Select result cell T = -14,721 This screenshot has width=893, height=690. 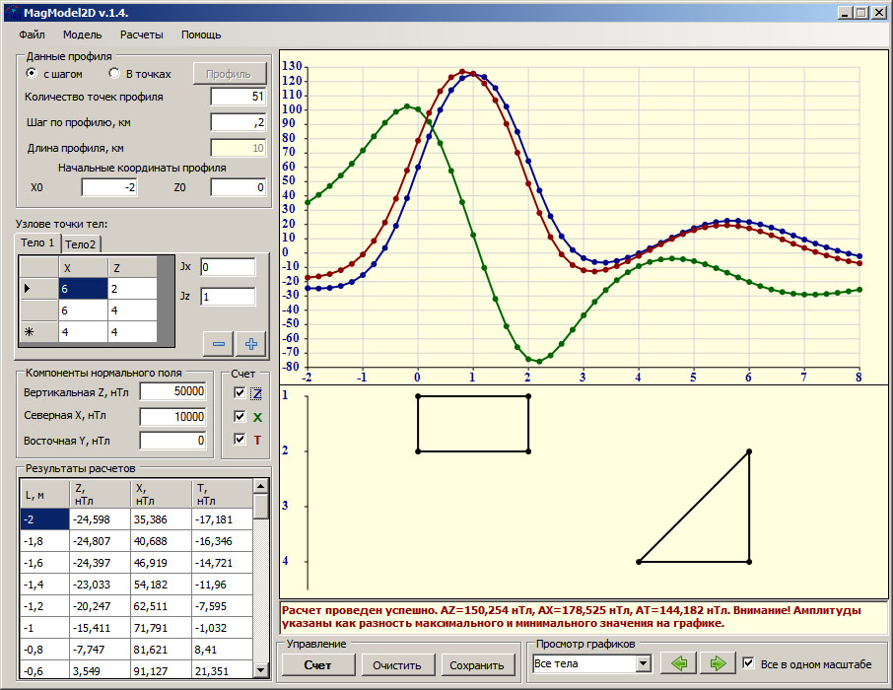223,563
